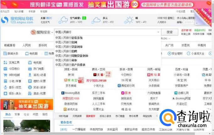
Task: Click the 设为主页 link
Action: tap(5, 12)
